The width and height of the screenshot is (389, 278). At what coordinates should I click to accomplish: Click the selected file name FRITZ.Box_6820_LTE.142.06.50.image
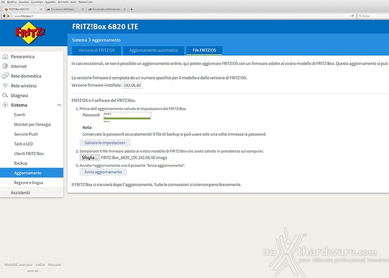pyautogui.click(x=134, y=157)
